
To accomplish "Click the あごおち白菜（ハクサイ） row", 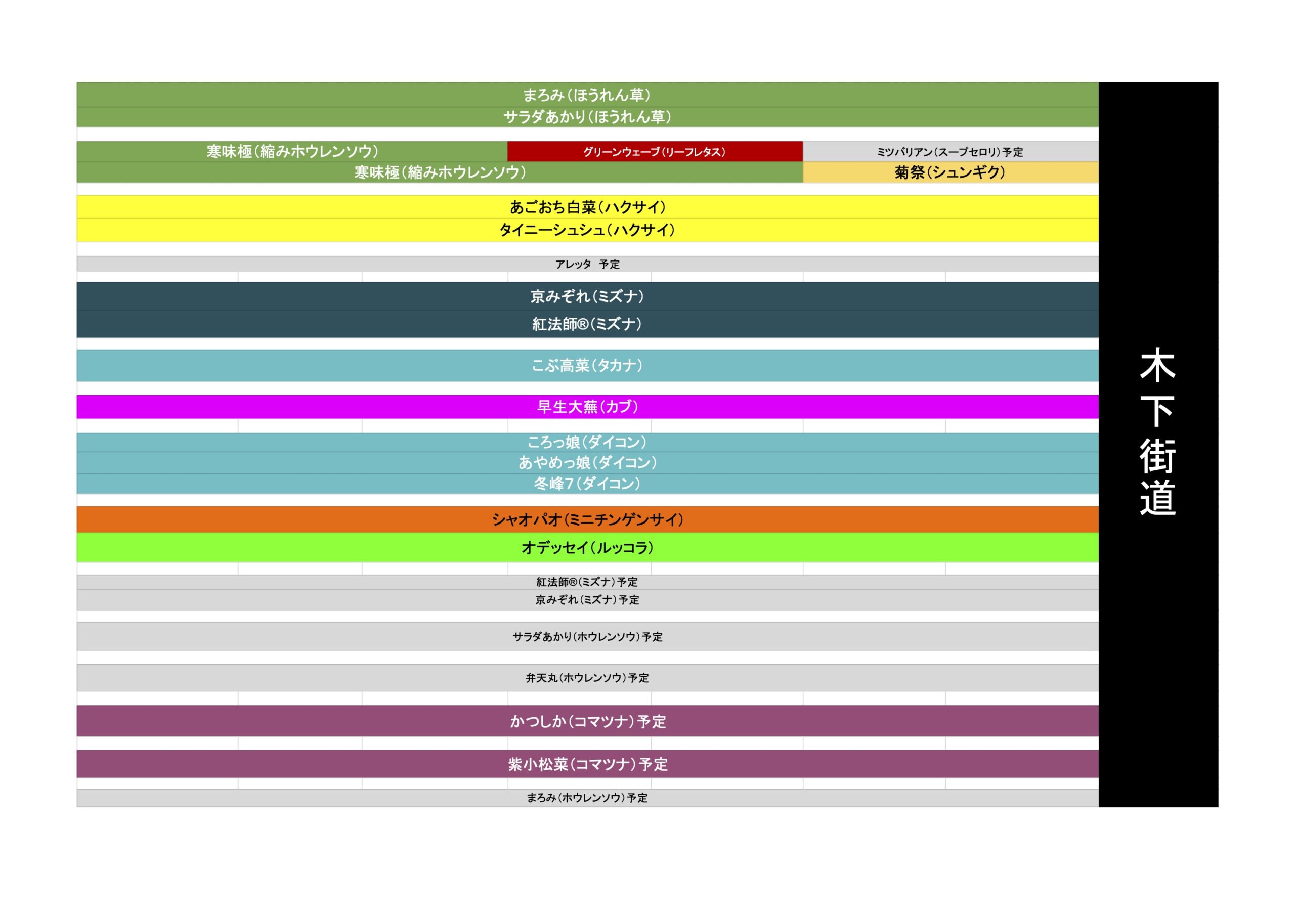I will pyautogui.click(x=587, y=207).
